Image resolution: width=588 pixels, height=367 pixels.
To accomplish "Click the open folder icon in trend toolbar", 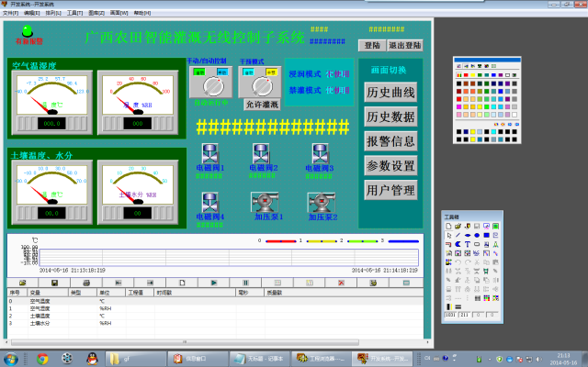I will 23,283.
